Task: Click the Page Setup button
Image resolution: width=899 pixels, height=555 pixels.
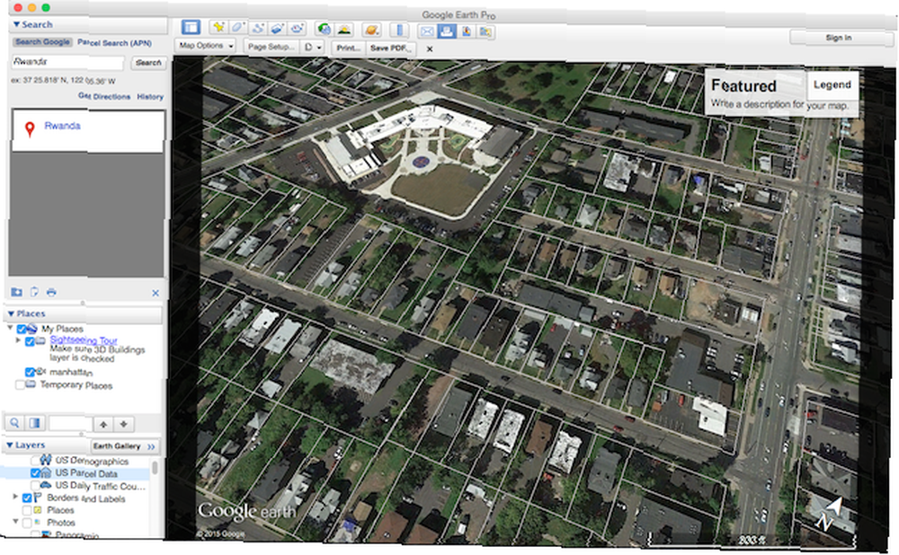Action: pos(271,47)
